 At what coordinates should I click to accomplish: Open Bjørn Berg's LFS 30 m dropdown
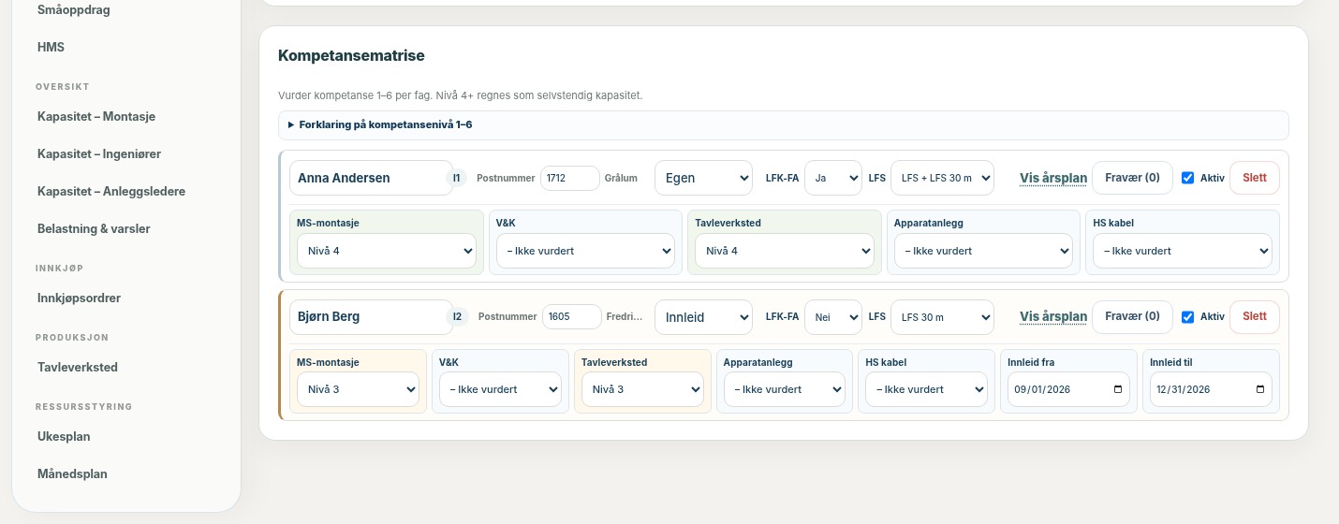pyautogui.click(x=942, y=316)
